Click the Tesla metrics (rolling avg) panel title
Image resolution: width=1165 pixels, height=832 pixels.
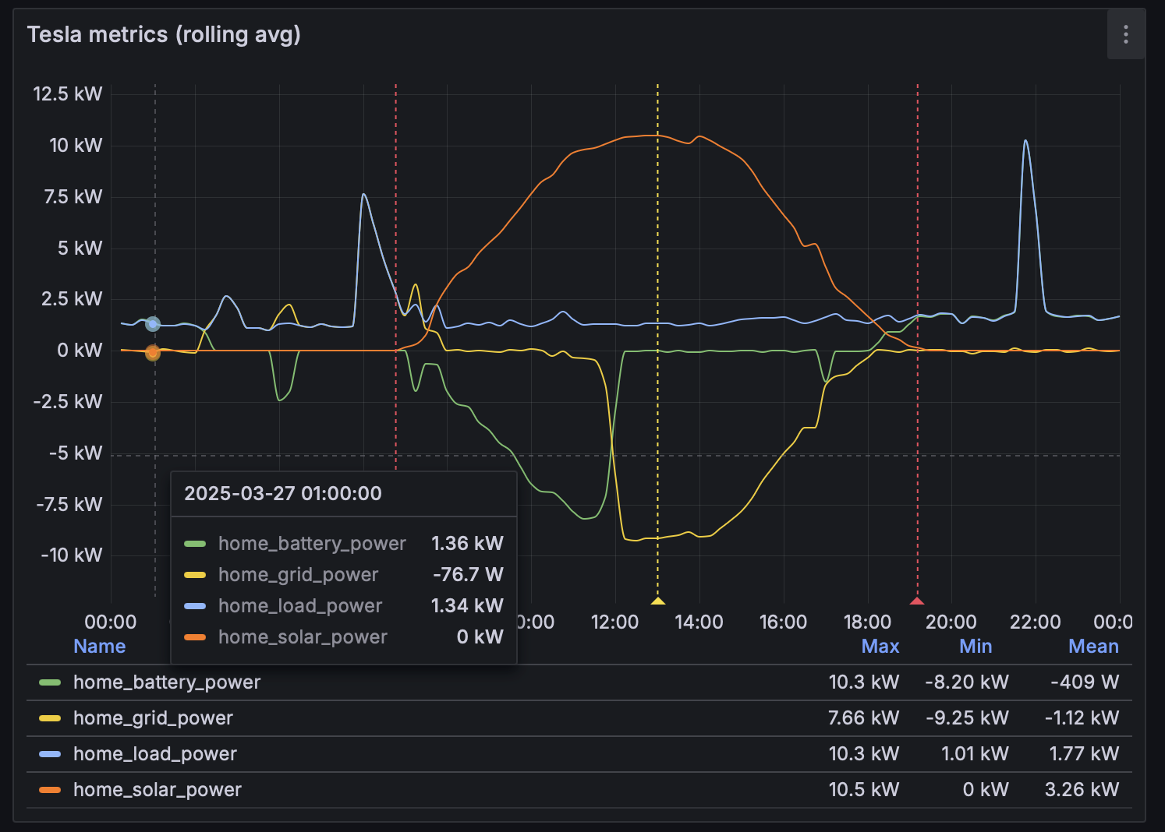(x=164, y=34)
